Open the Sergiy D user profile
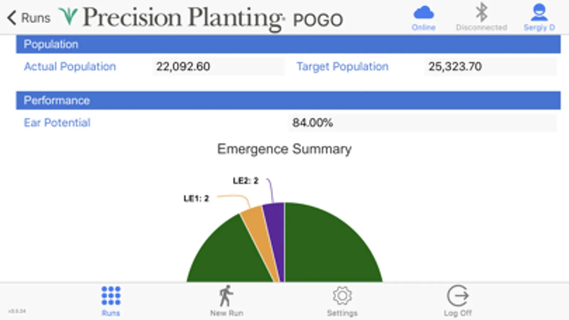This screenshot has width=569, height=320. [539, 12]
